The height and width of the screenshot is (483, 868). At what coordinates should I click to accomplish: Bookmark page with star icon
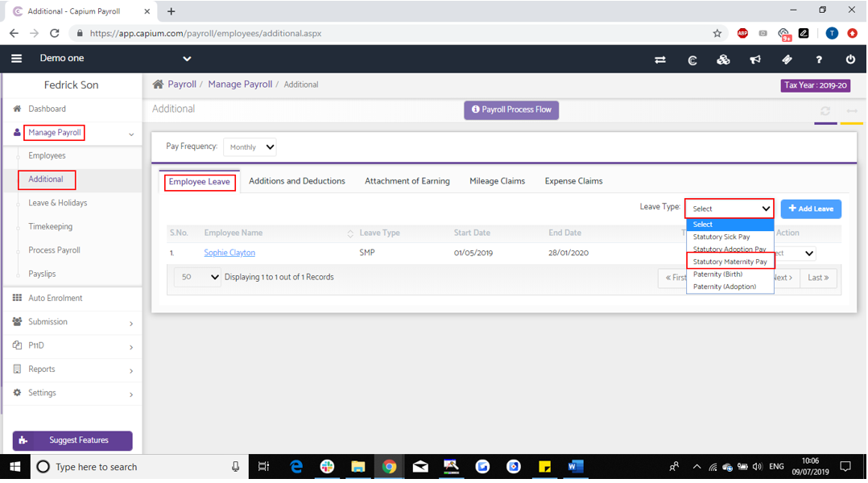pos(717,33)
